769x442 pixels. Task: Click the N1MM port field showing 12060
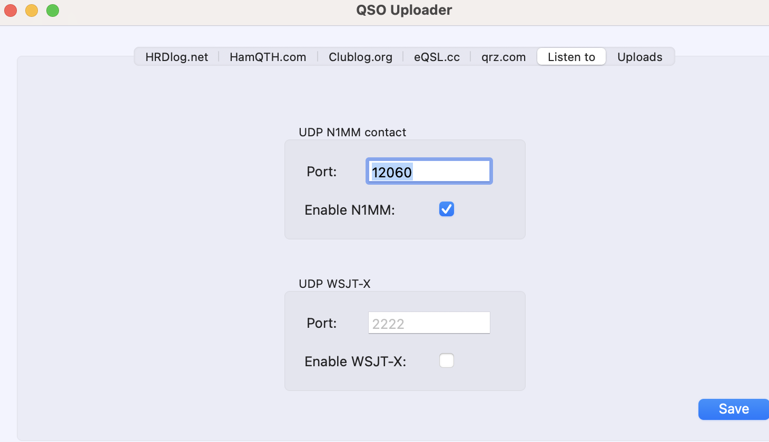(429, 172)
